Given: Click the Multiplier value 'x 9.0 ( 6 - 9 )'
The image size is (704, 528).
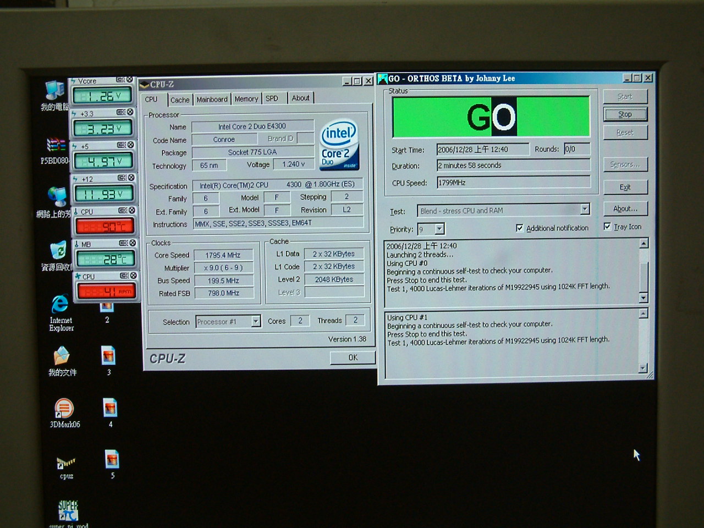Looking at the screenshot, I should click(x=223, y=268).
